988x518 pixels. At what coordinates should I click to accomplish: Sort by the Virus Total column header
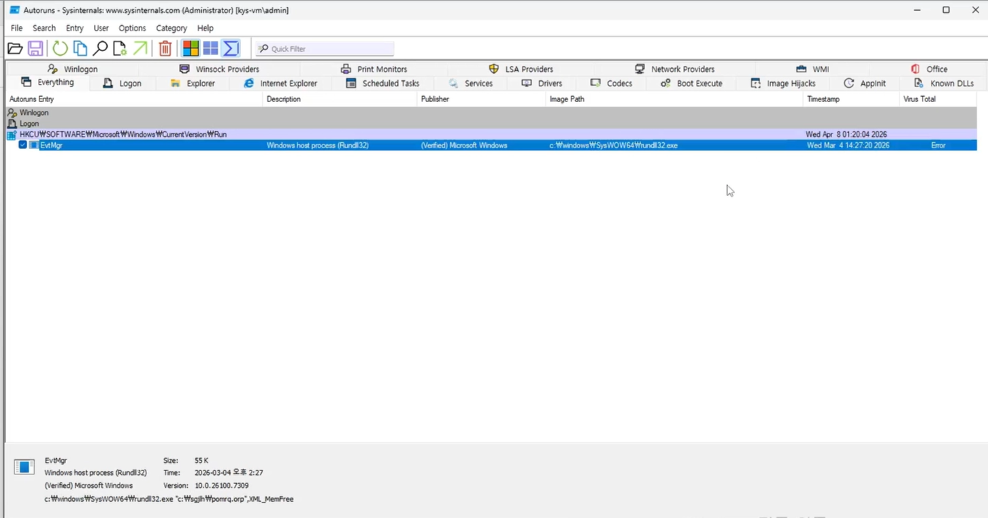tap(938, 99)
